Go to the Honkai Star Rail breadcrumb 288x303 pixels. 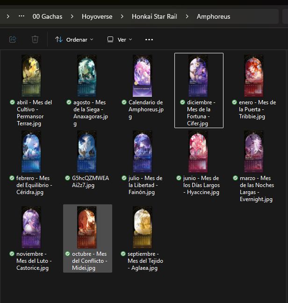click(x=154, y=16)
